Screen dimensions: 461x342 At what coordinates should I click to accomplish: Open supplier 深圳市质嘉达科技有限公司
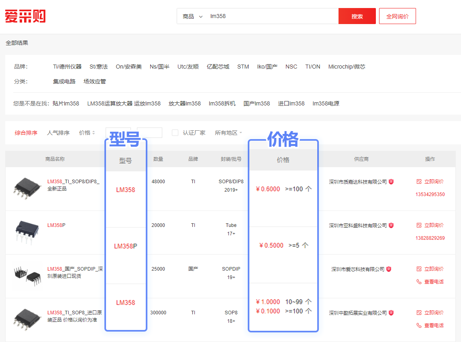pyautogui.click(x=358, y=182)
